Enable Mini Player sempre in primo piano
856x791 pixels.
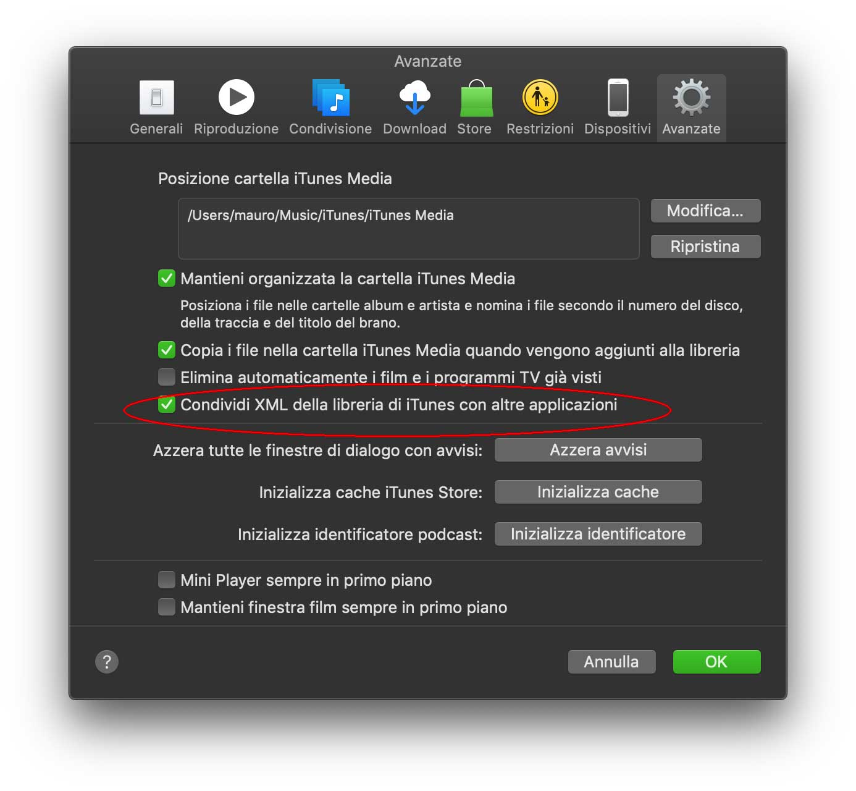pos(167,580)
